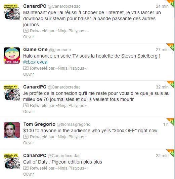175x179 pixels.
Task: Open the Game One Cartman avatar
Action: pos(12,56)
